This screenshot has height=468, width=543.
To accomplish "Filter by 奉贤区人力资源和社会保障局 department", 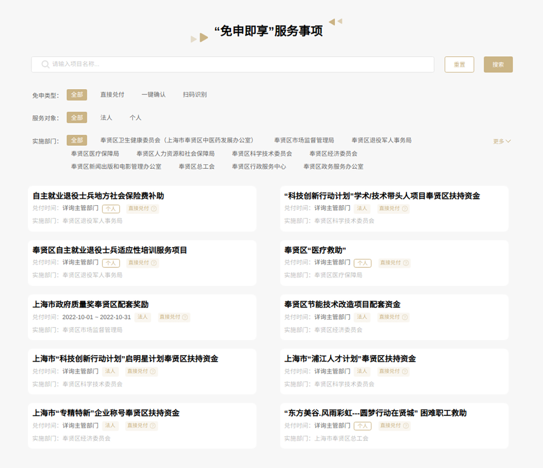I will [x=175, y=154].
